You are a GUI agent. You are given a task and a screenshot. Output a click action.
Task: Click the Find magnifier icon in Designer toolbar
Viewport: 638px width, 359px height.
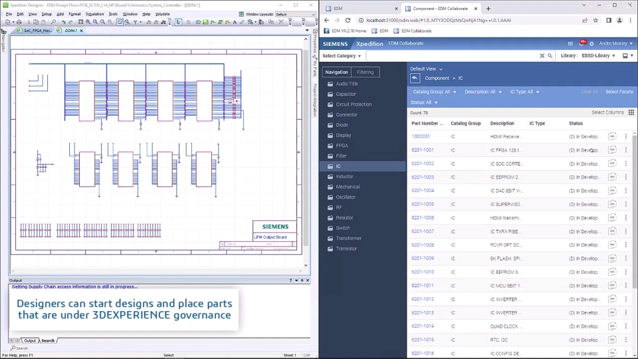click(x=53, y=22)
